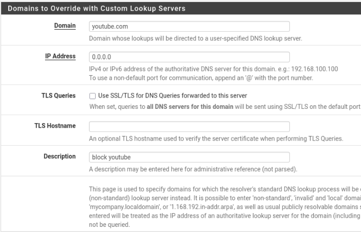361x232 pixels.
Task: Click paragraph starting 'This page is used to specify'
Action: coord(225,206)
